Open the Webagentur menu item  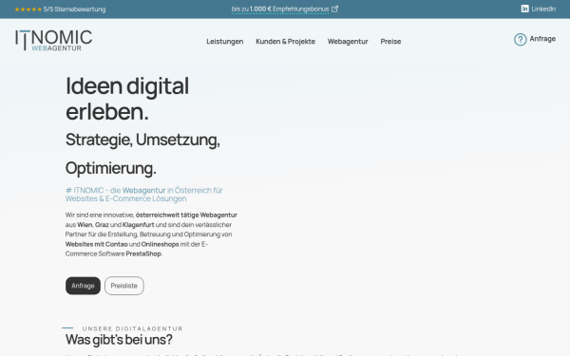(348, 42)
